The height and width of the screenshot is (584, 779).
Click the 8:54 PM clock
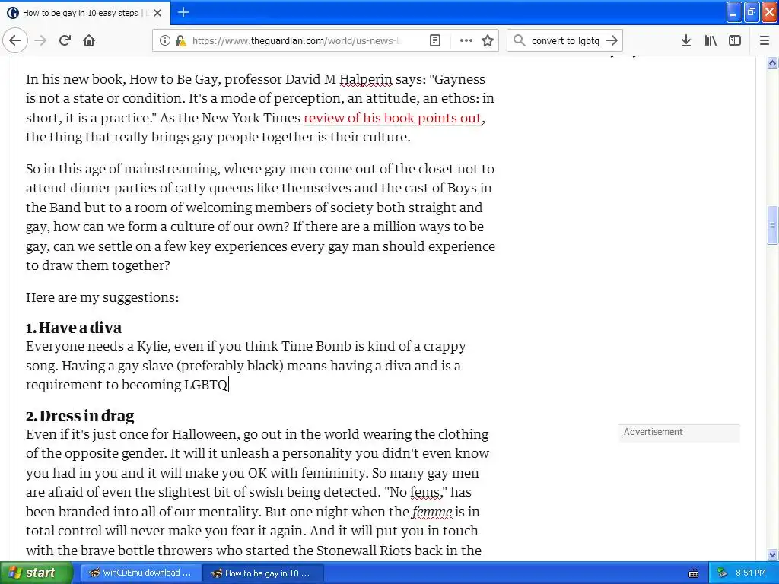751,573
